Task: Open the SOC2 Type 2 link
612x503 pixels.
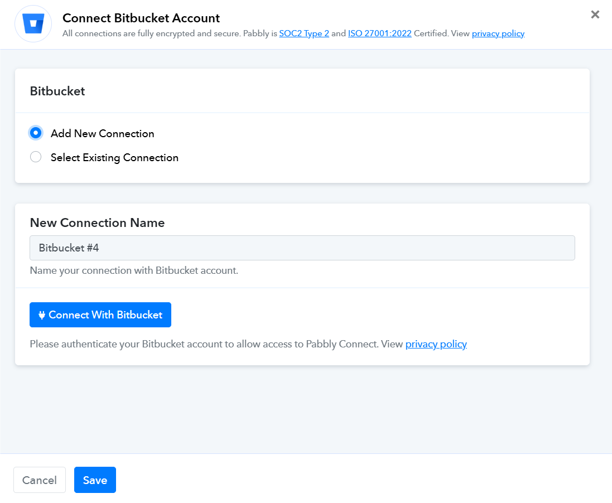Action: coord(304,33)
